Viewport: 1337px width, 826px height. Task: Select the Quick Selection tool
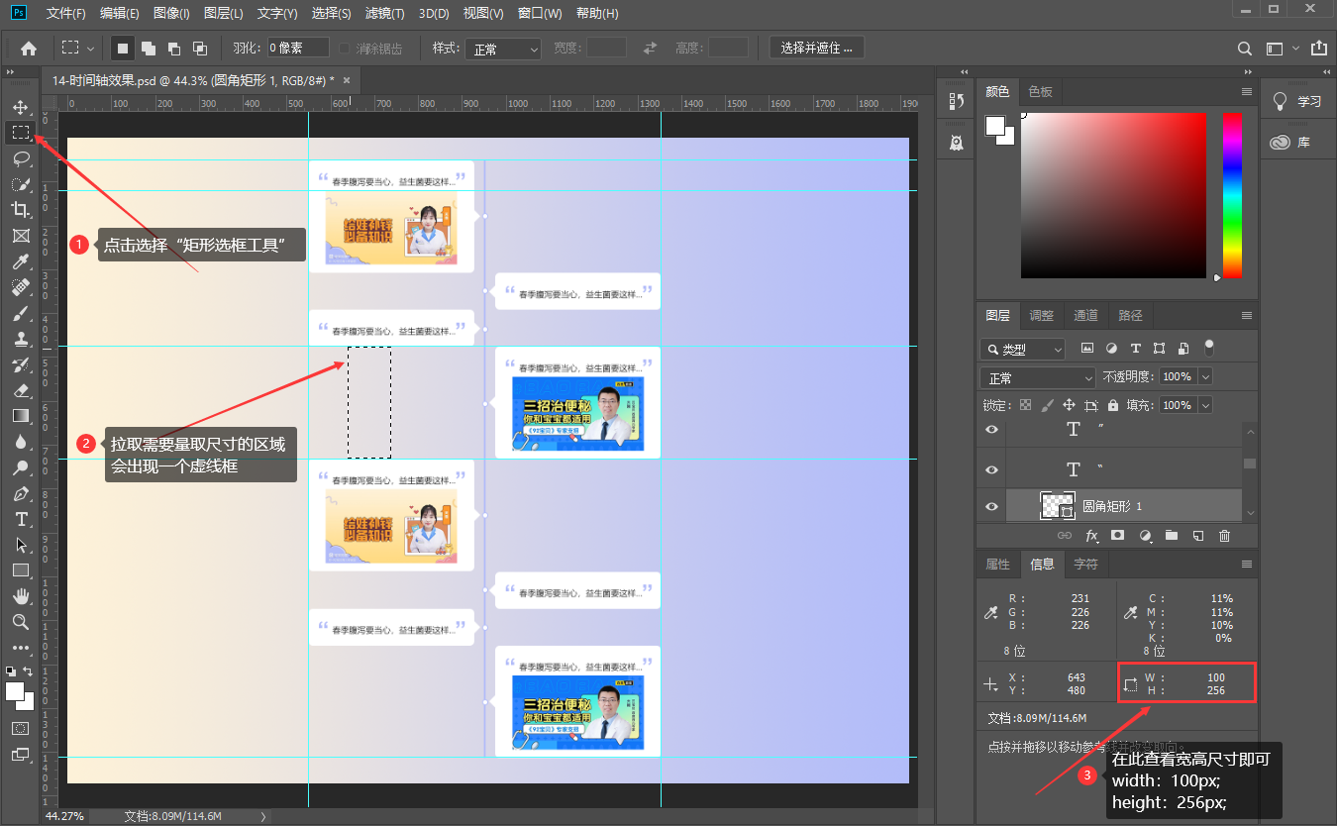point(20,184)
